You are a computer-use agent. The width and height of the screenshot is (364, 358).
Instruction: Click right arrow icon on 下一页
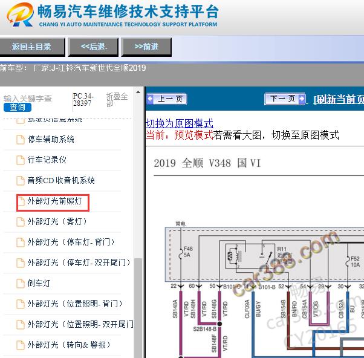[x=302, y=99]
